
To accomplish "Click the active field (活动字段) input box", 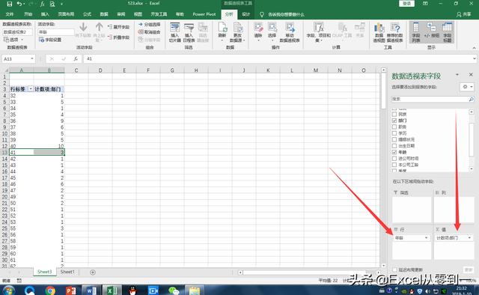I will pos(56,31).
